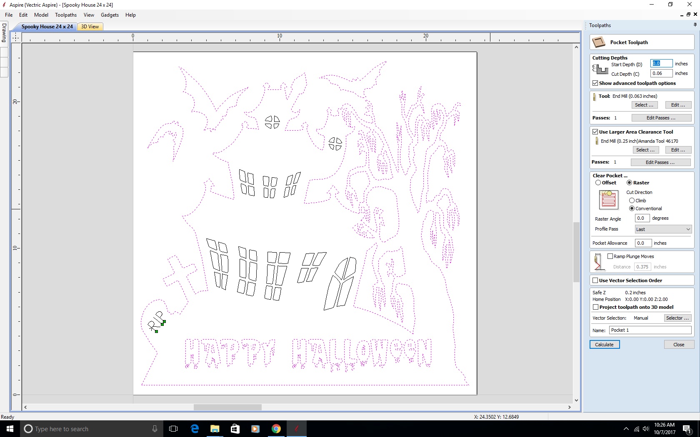Pin the Toolpaths panel
Viewport: 700px width, 437px height.
pos(695,25)
